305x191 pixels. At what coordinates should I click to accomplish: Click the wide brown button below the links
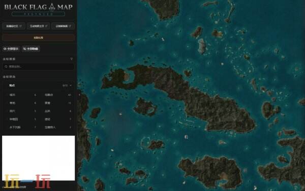click(38, 37)
